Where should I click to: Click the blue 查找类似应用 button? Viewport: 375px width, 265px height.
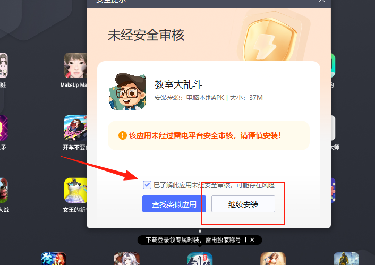pyautogui.click(x=174, y=204)
